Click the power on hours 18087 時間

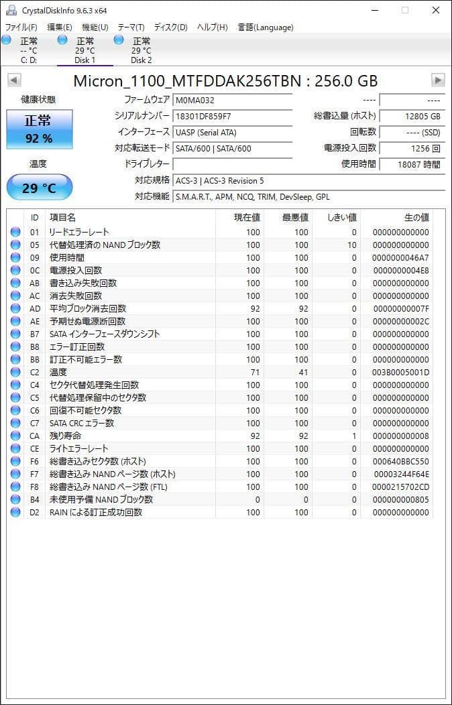click(x=412, y=164)
